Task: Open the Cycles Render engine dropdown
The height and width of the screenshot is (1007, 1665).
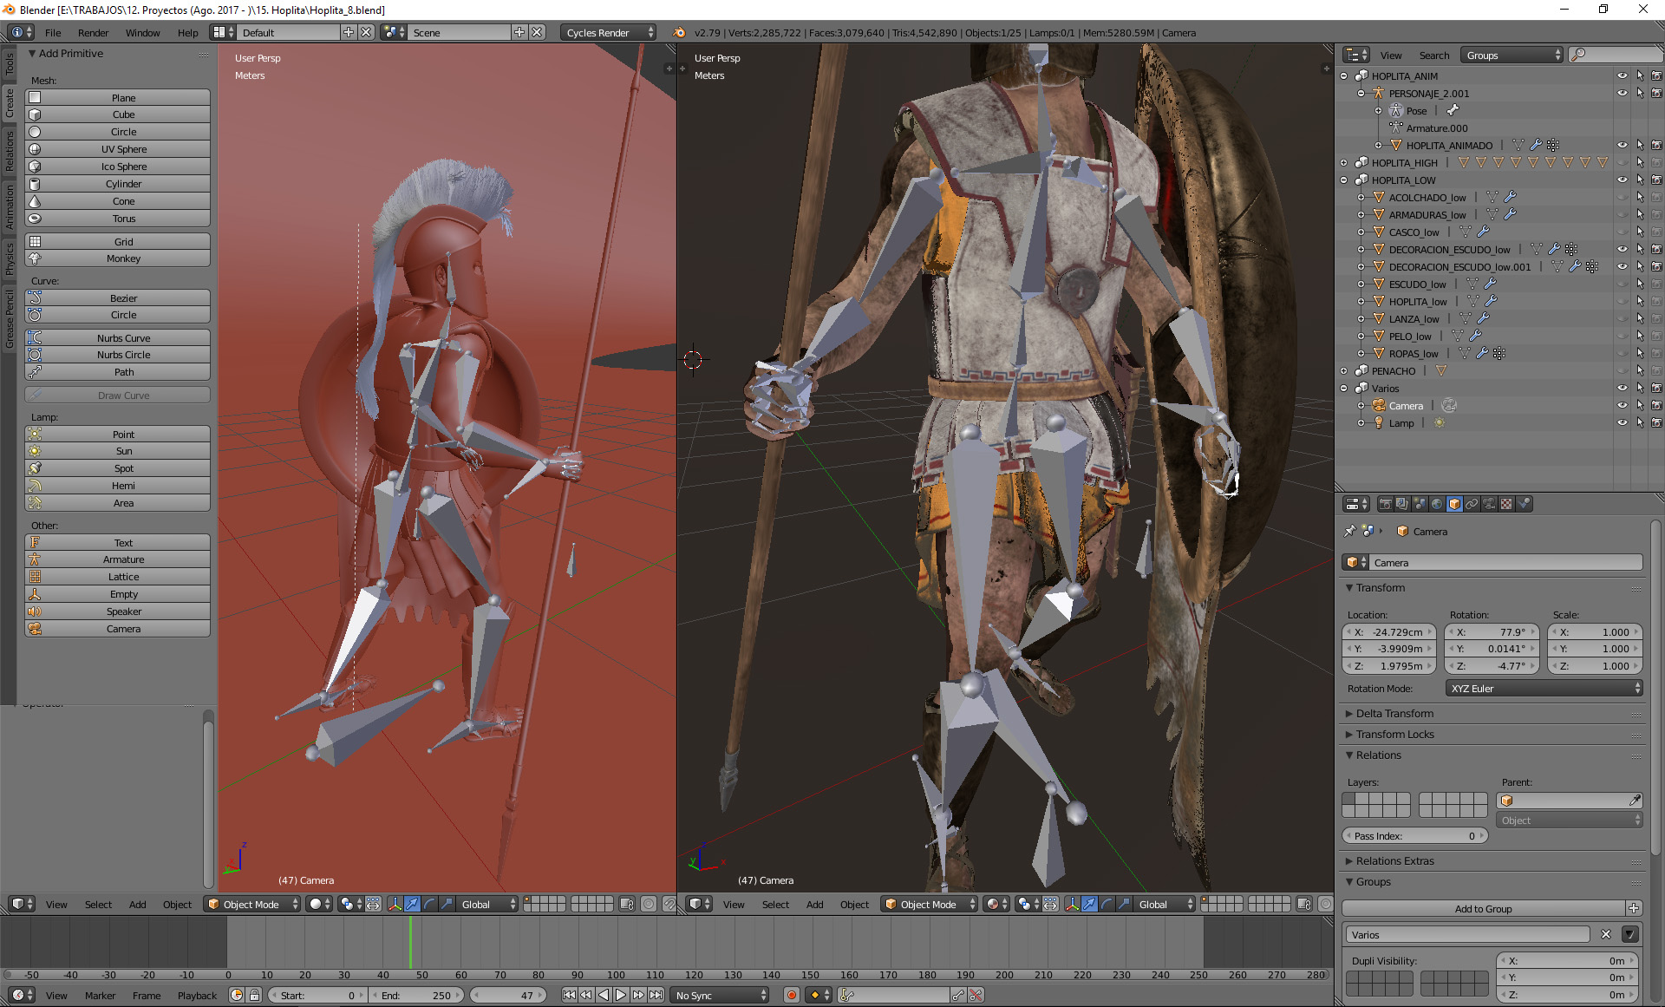Action: coord(609,32)
